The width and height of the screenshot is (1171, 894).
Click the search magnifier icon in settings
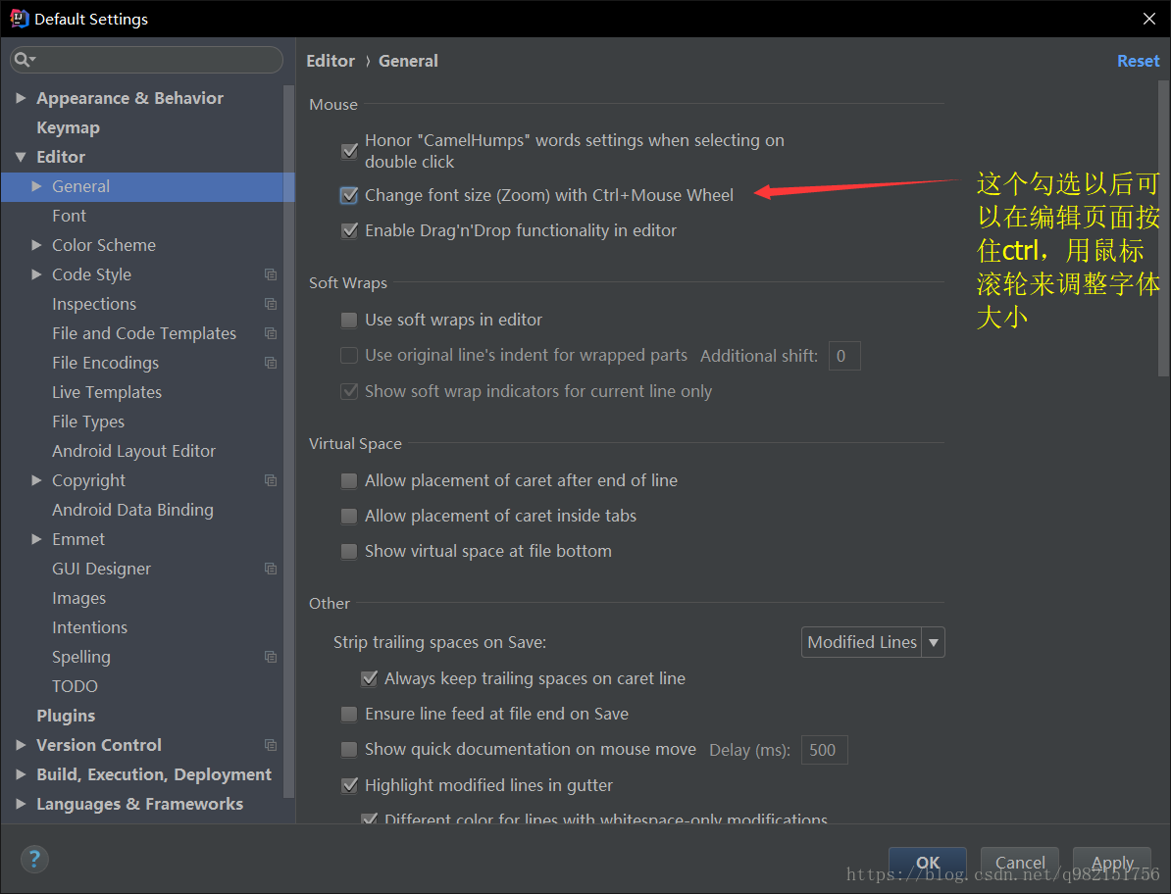[x=24, y=60]
